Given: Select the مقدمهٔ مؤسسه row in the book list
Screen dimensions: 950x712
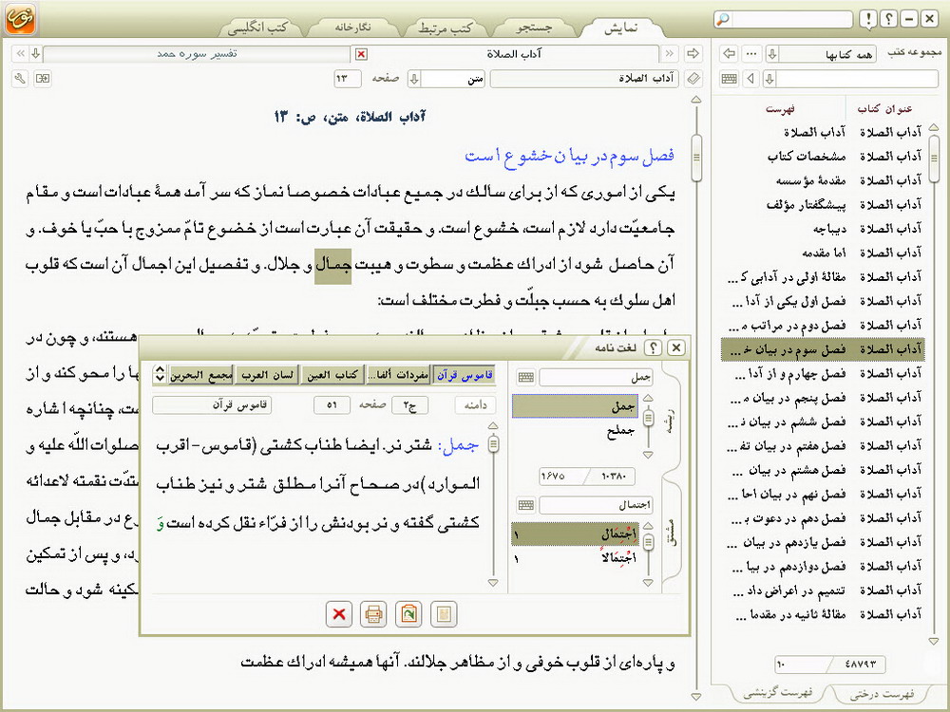Looking at the screenshot, I should coord(823,180).
